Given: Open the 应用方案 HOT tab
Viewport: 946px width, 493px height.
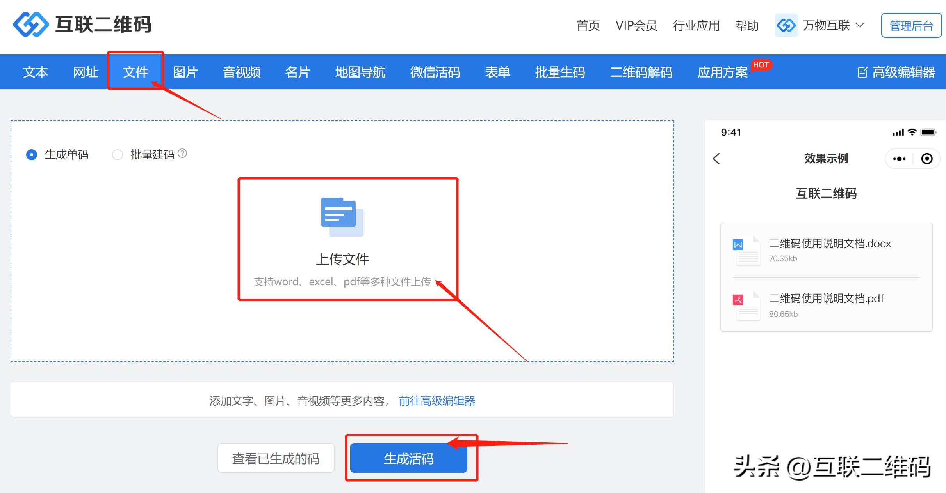Looking at the screenshot, I should 722,72.
